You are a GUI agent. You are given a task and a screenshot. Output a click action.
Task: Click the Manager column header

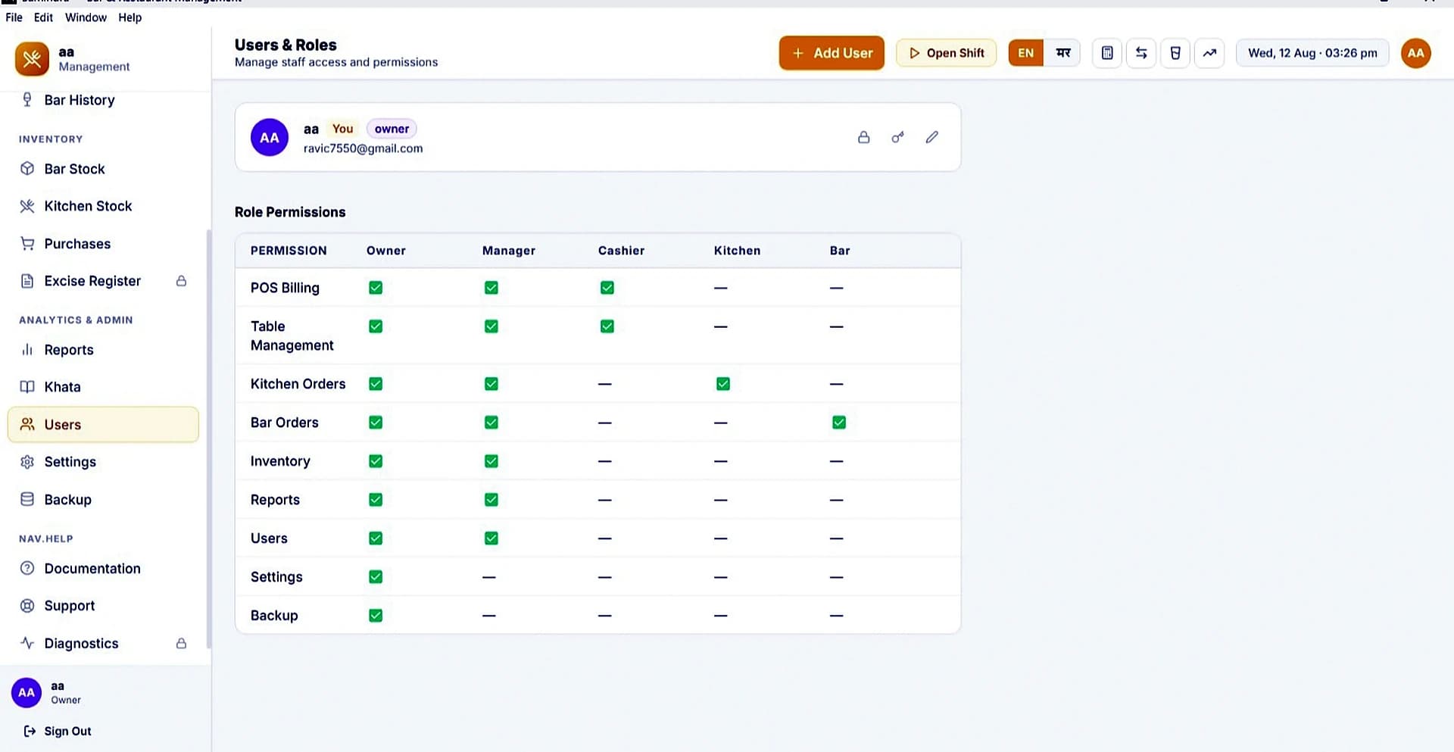point(509,251)
